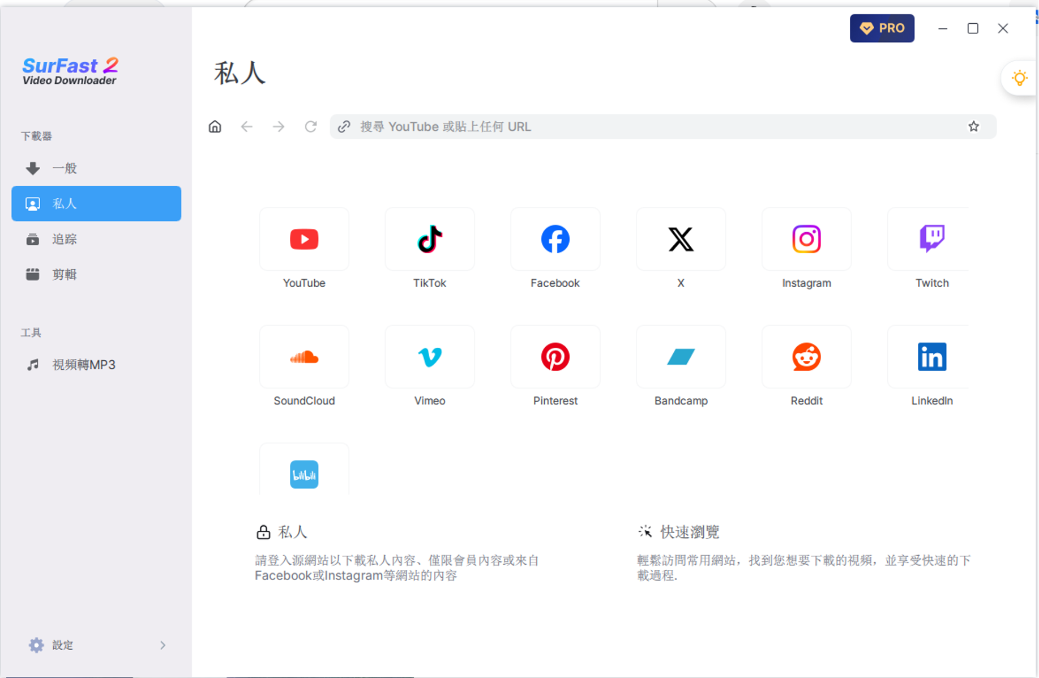Click the home icon in browser bar
Viewport: 1039px width, 678px height.
coord(215,127)
